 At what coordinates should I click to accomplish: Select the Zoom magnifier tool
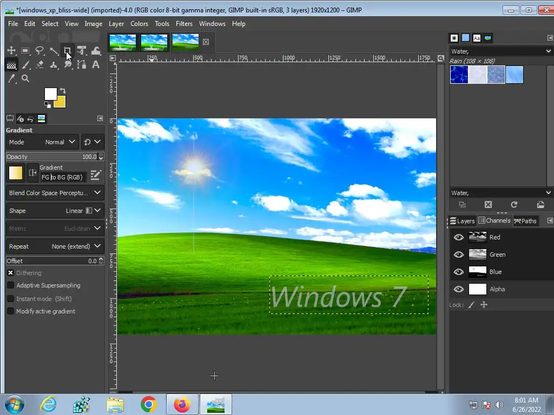coord(25,79)
